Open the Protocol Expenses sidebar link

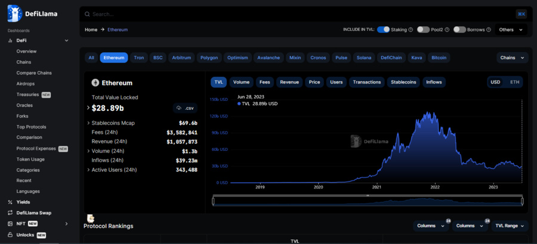pos(36,149)
